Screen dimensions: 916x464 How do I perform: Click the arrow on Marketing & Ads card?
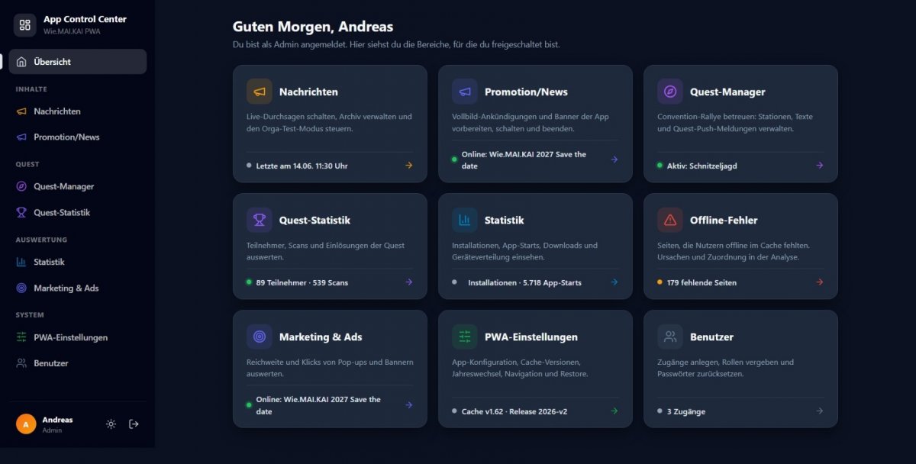(408, 405)
